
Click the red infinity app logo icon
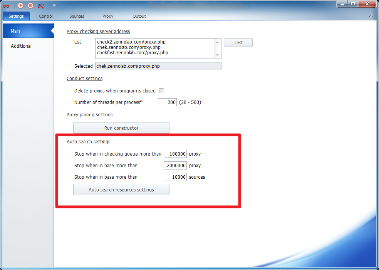point(6,6)
